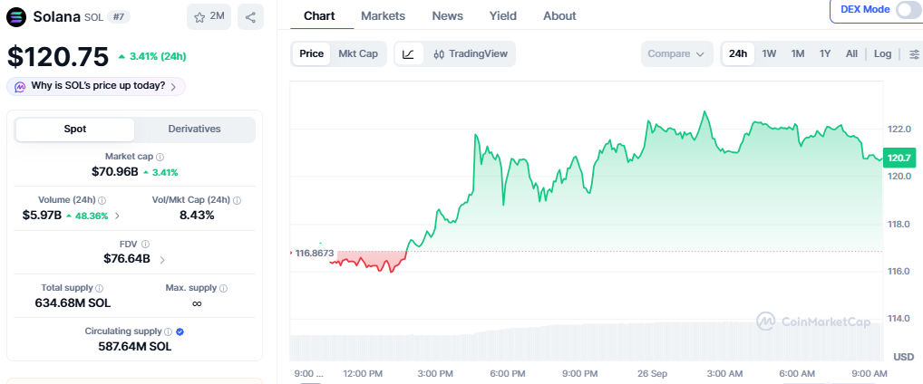Click 'Why is SOL's price up today?'
923x384 pixels.
[x=98, y=86]
